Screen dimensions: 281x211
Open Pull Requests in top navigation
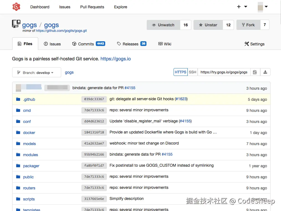tap(92, 7)
